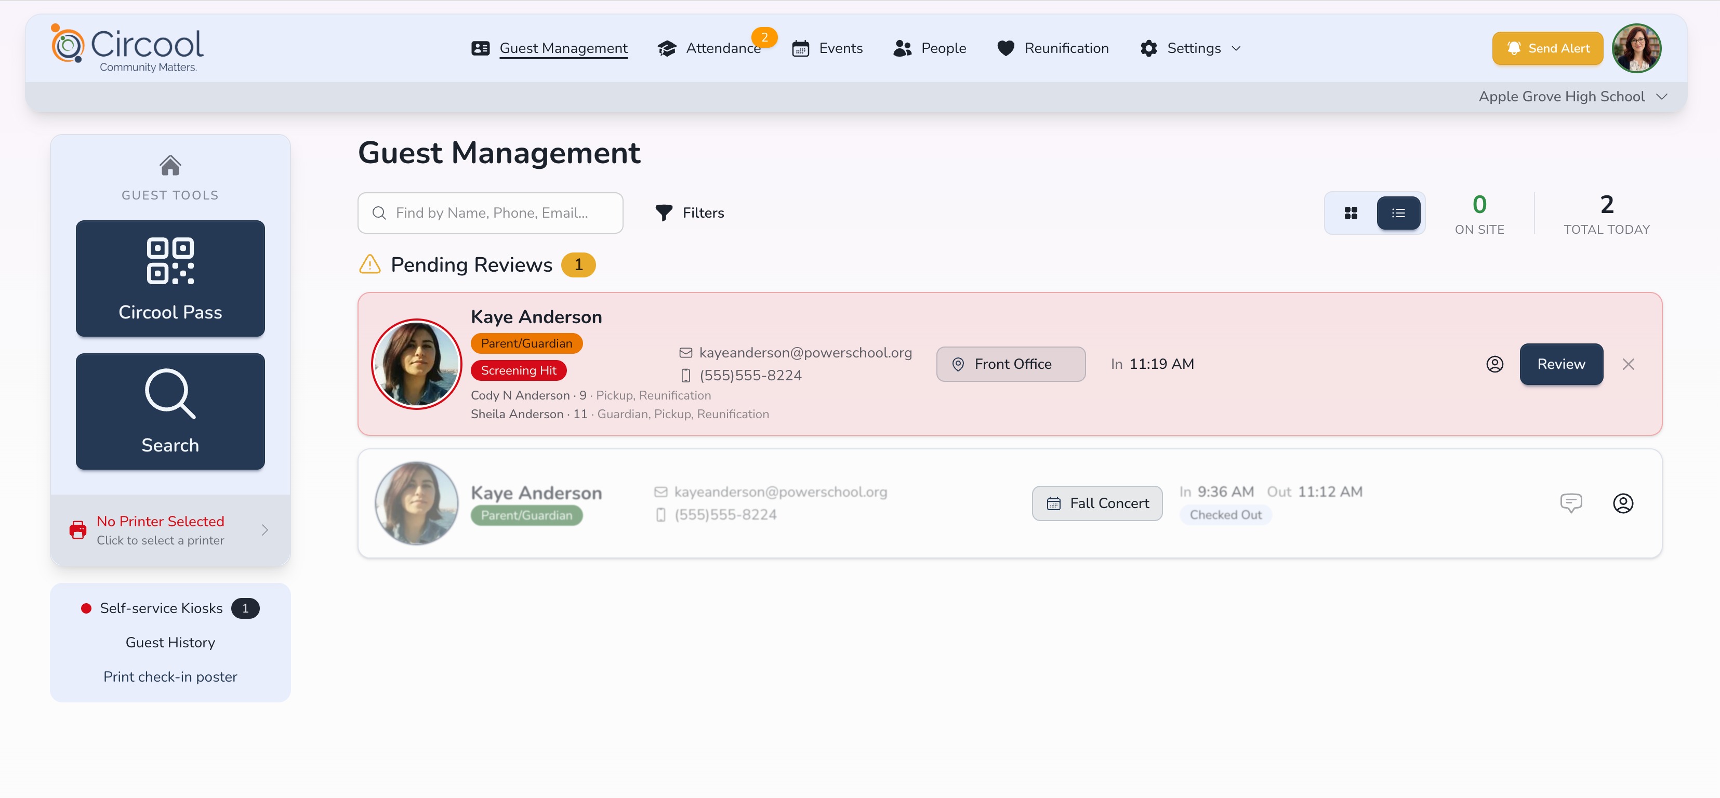The image size is (1720, 798).
Task: Open profile icon on checked-out card
Action: click(1622, 503)
